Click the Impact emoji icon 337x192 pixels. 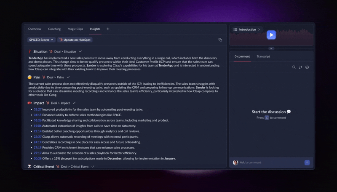[x=29, y=103]
